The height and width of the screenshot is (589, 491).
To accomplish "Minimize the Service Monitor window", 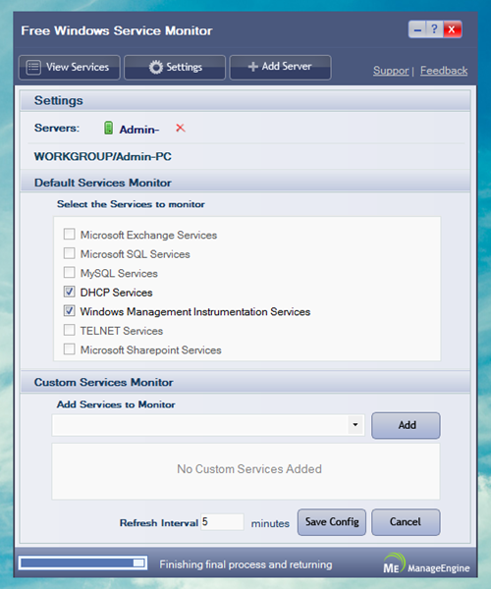I will (417, 29).
